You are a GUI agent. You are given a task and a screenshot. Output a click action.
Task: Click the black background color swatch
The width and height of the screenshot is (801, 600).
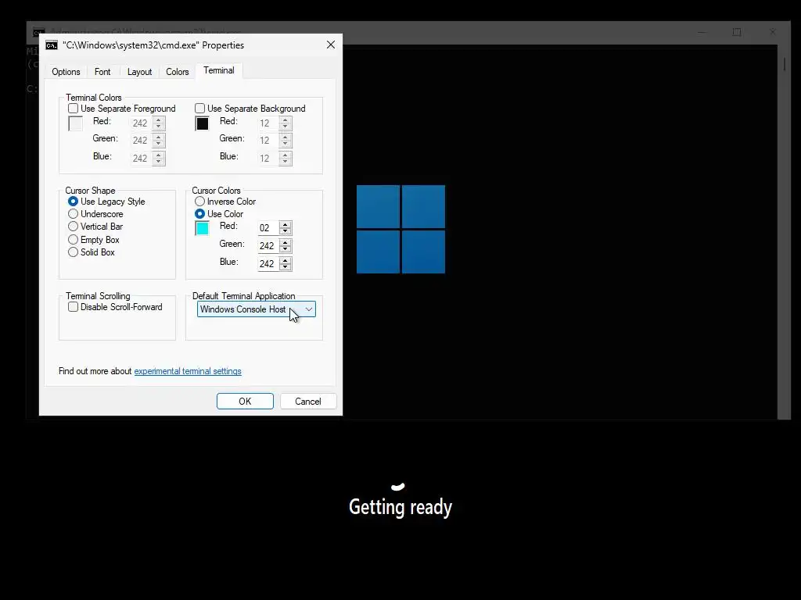tap(203, 123)
